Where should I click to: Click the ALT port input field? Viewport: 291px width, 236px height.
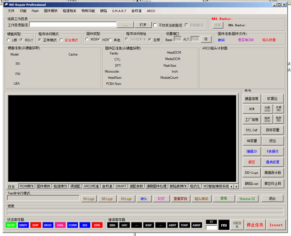click(x=195, y=39)
